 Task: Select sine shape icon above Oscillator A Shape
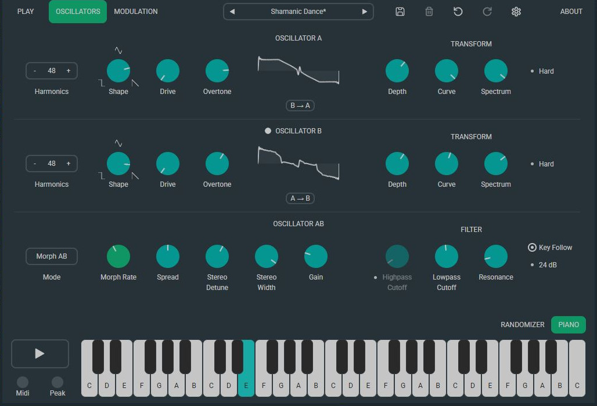[x=118, y=50]
